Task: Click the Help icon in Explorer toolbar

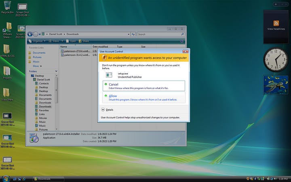Action: [x=182, y=41]
